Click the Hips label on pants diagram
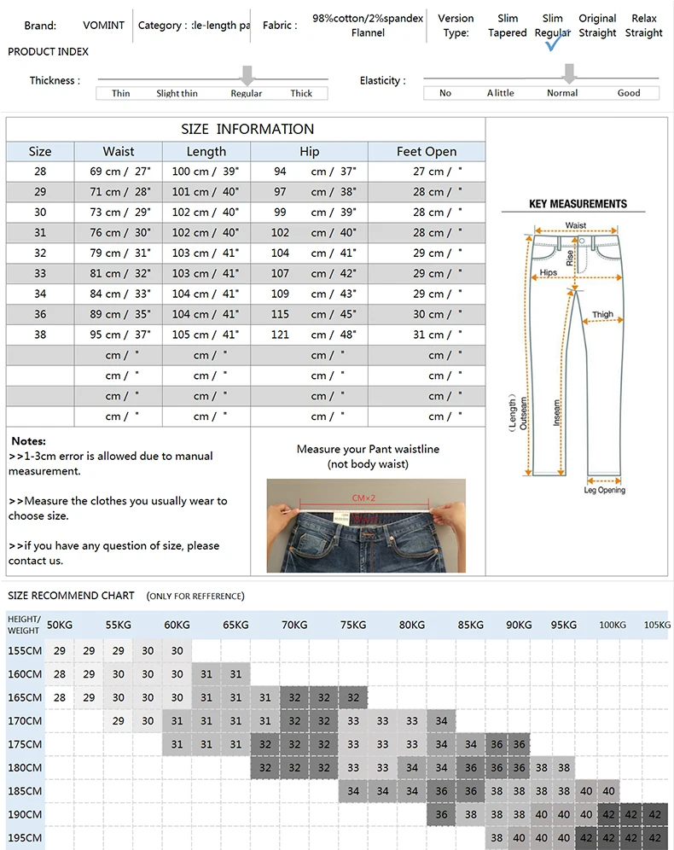The width and height of the screenshot is (674, 850). click(x=548, y=273)
